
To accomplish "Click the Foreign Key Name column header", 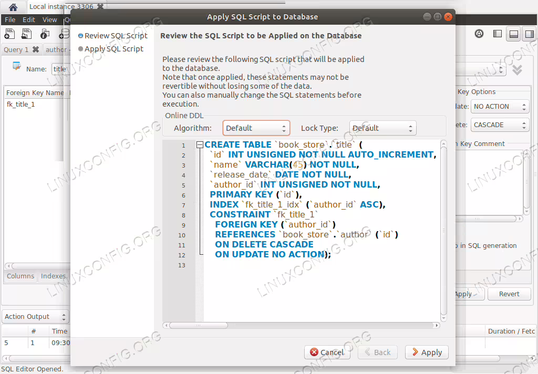I will click(x=35, y=92).
